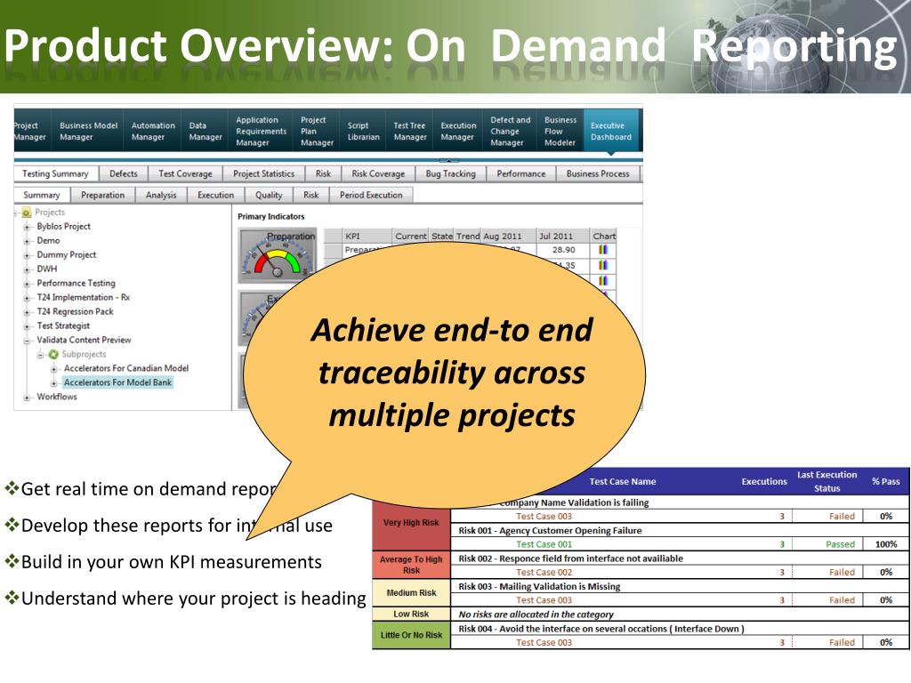The width and height of the screenshot is (911, 683).
Task: Expand the DWH project node
Action: click(27, 269)
